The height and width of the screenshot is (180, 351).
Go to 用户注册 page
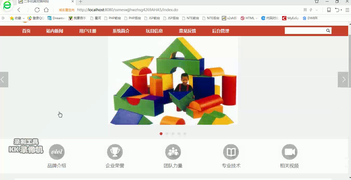pos(88,31)
